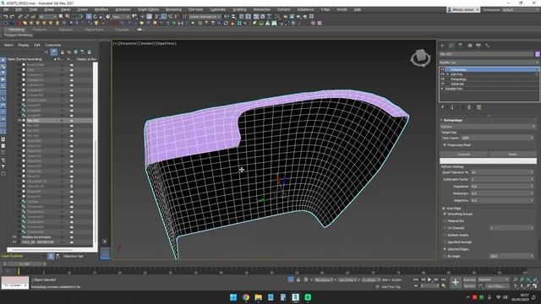
Task: Click the Face Count input field
Action: pyautogui.click(x=497, y=138)
